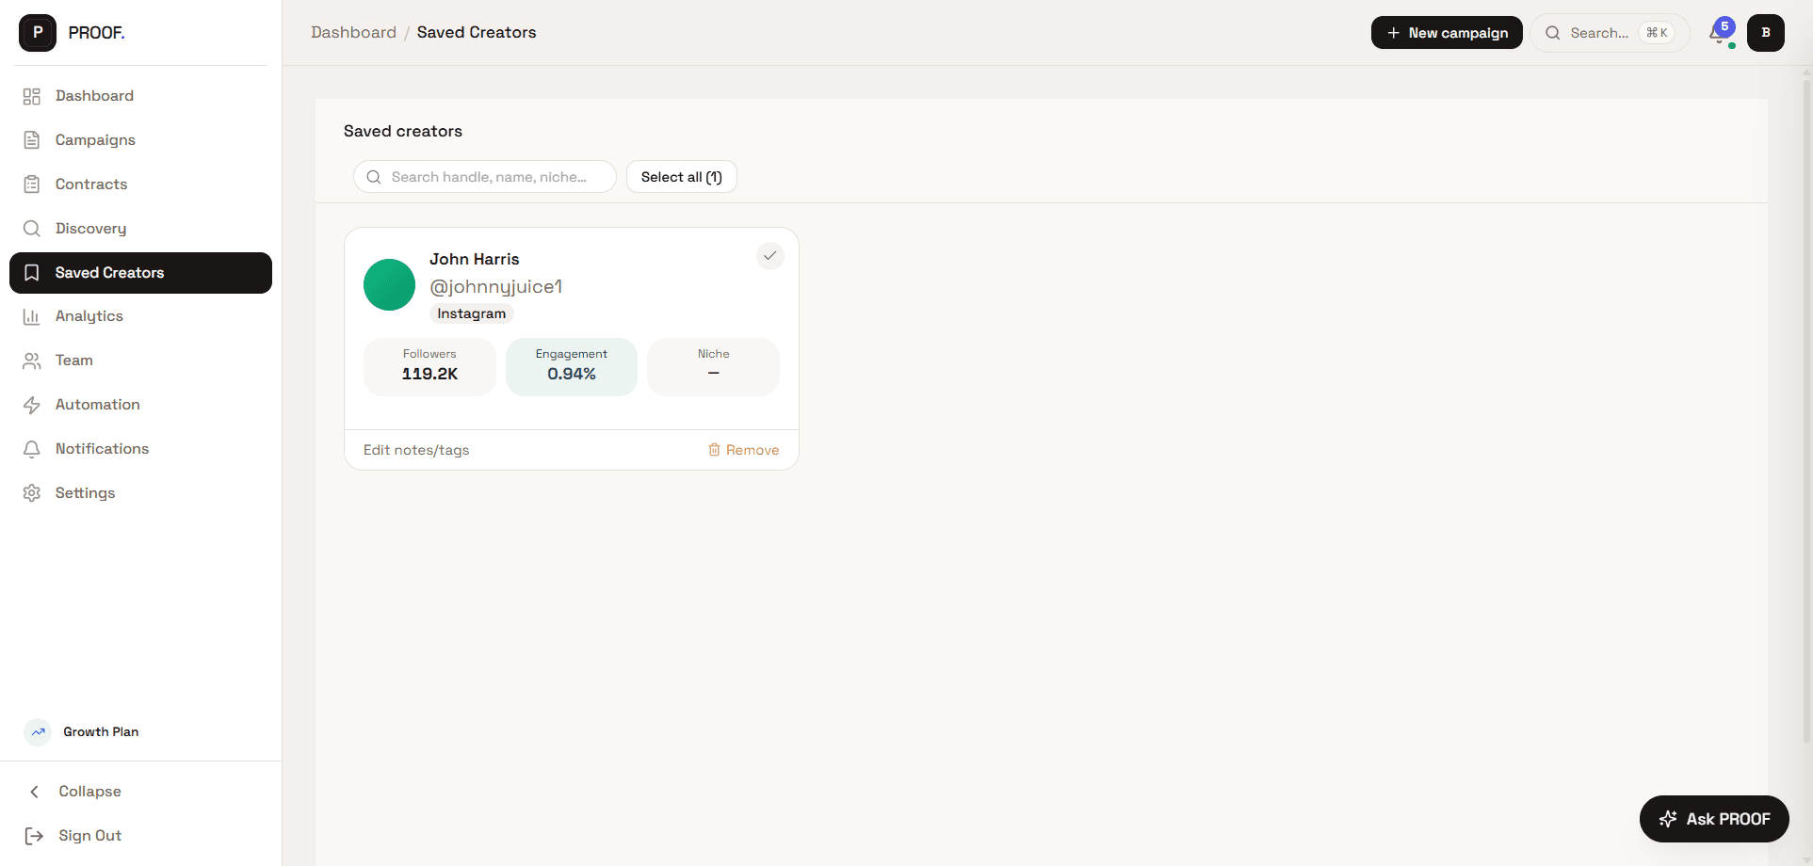1813x866 pixels.
Task: Click the Followers 119.2K stat
Action: coord(429,367)
